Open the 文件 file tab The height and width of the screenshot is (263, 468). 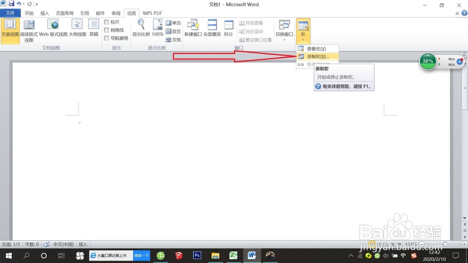(x=10, y=13)
